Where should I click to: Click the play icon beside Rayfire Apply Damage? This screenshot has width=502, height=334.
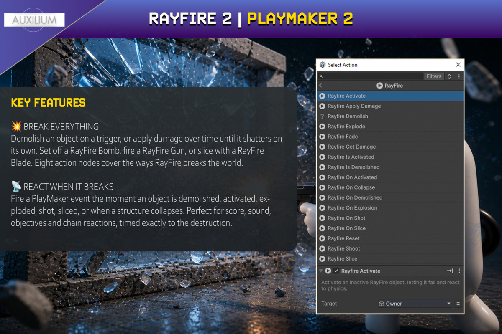(322, 106)
